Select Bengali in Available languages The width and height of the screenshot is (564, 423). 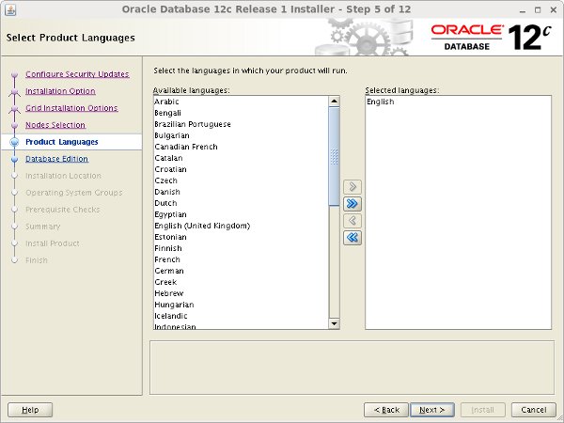241,113
